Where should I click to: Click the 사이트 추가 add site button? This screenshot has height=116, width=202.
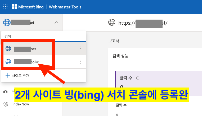pos(17,75)
